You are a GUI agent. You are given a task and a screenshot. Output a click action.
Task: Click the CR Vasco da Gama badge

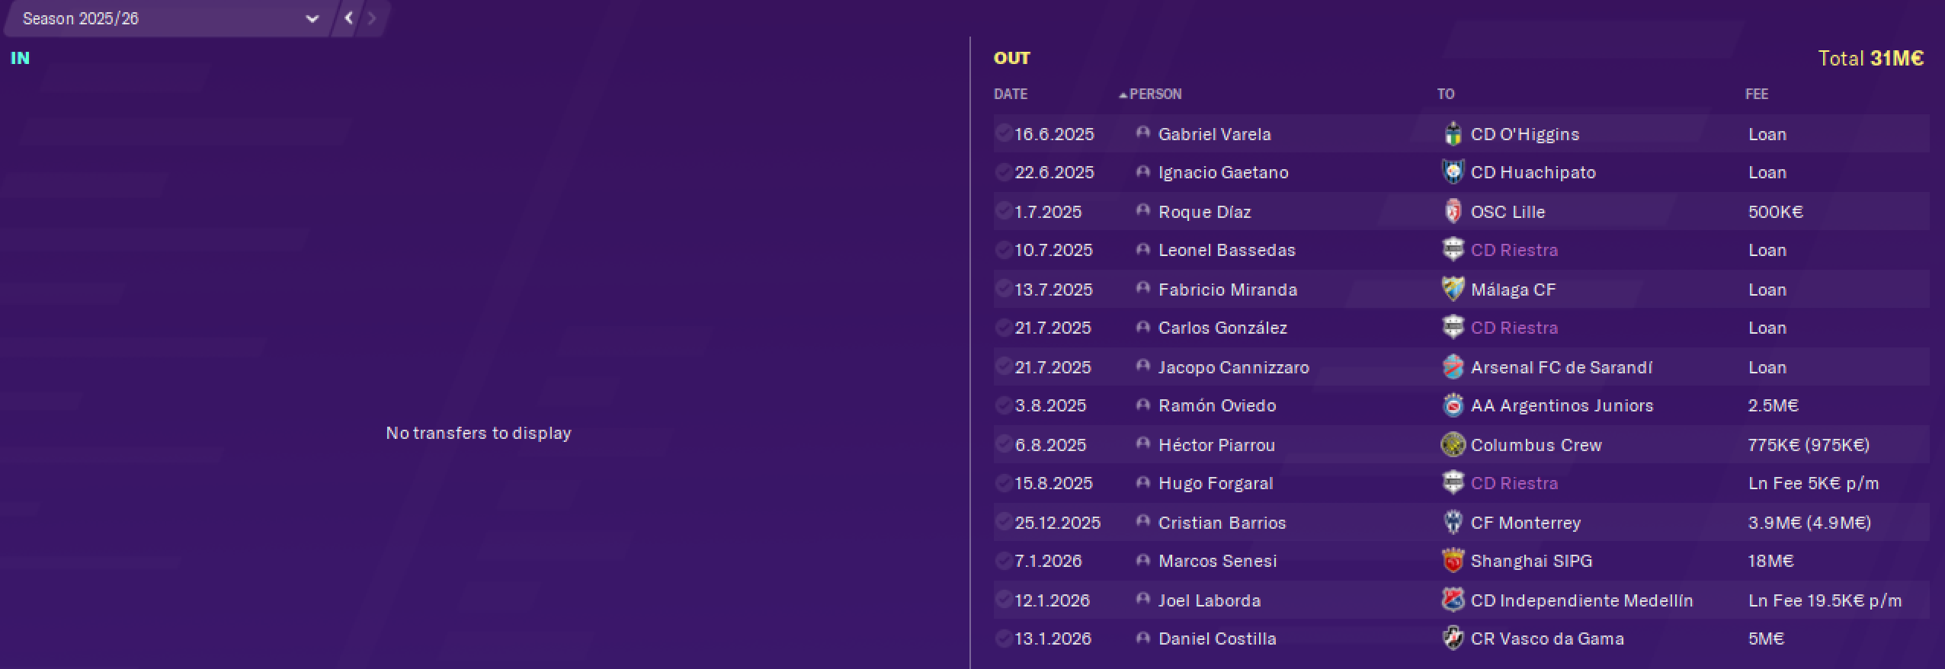1453,639
